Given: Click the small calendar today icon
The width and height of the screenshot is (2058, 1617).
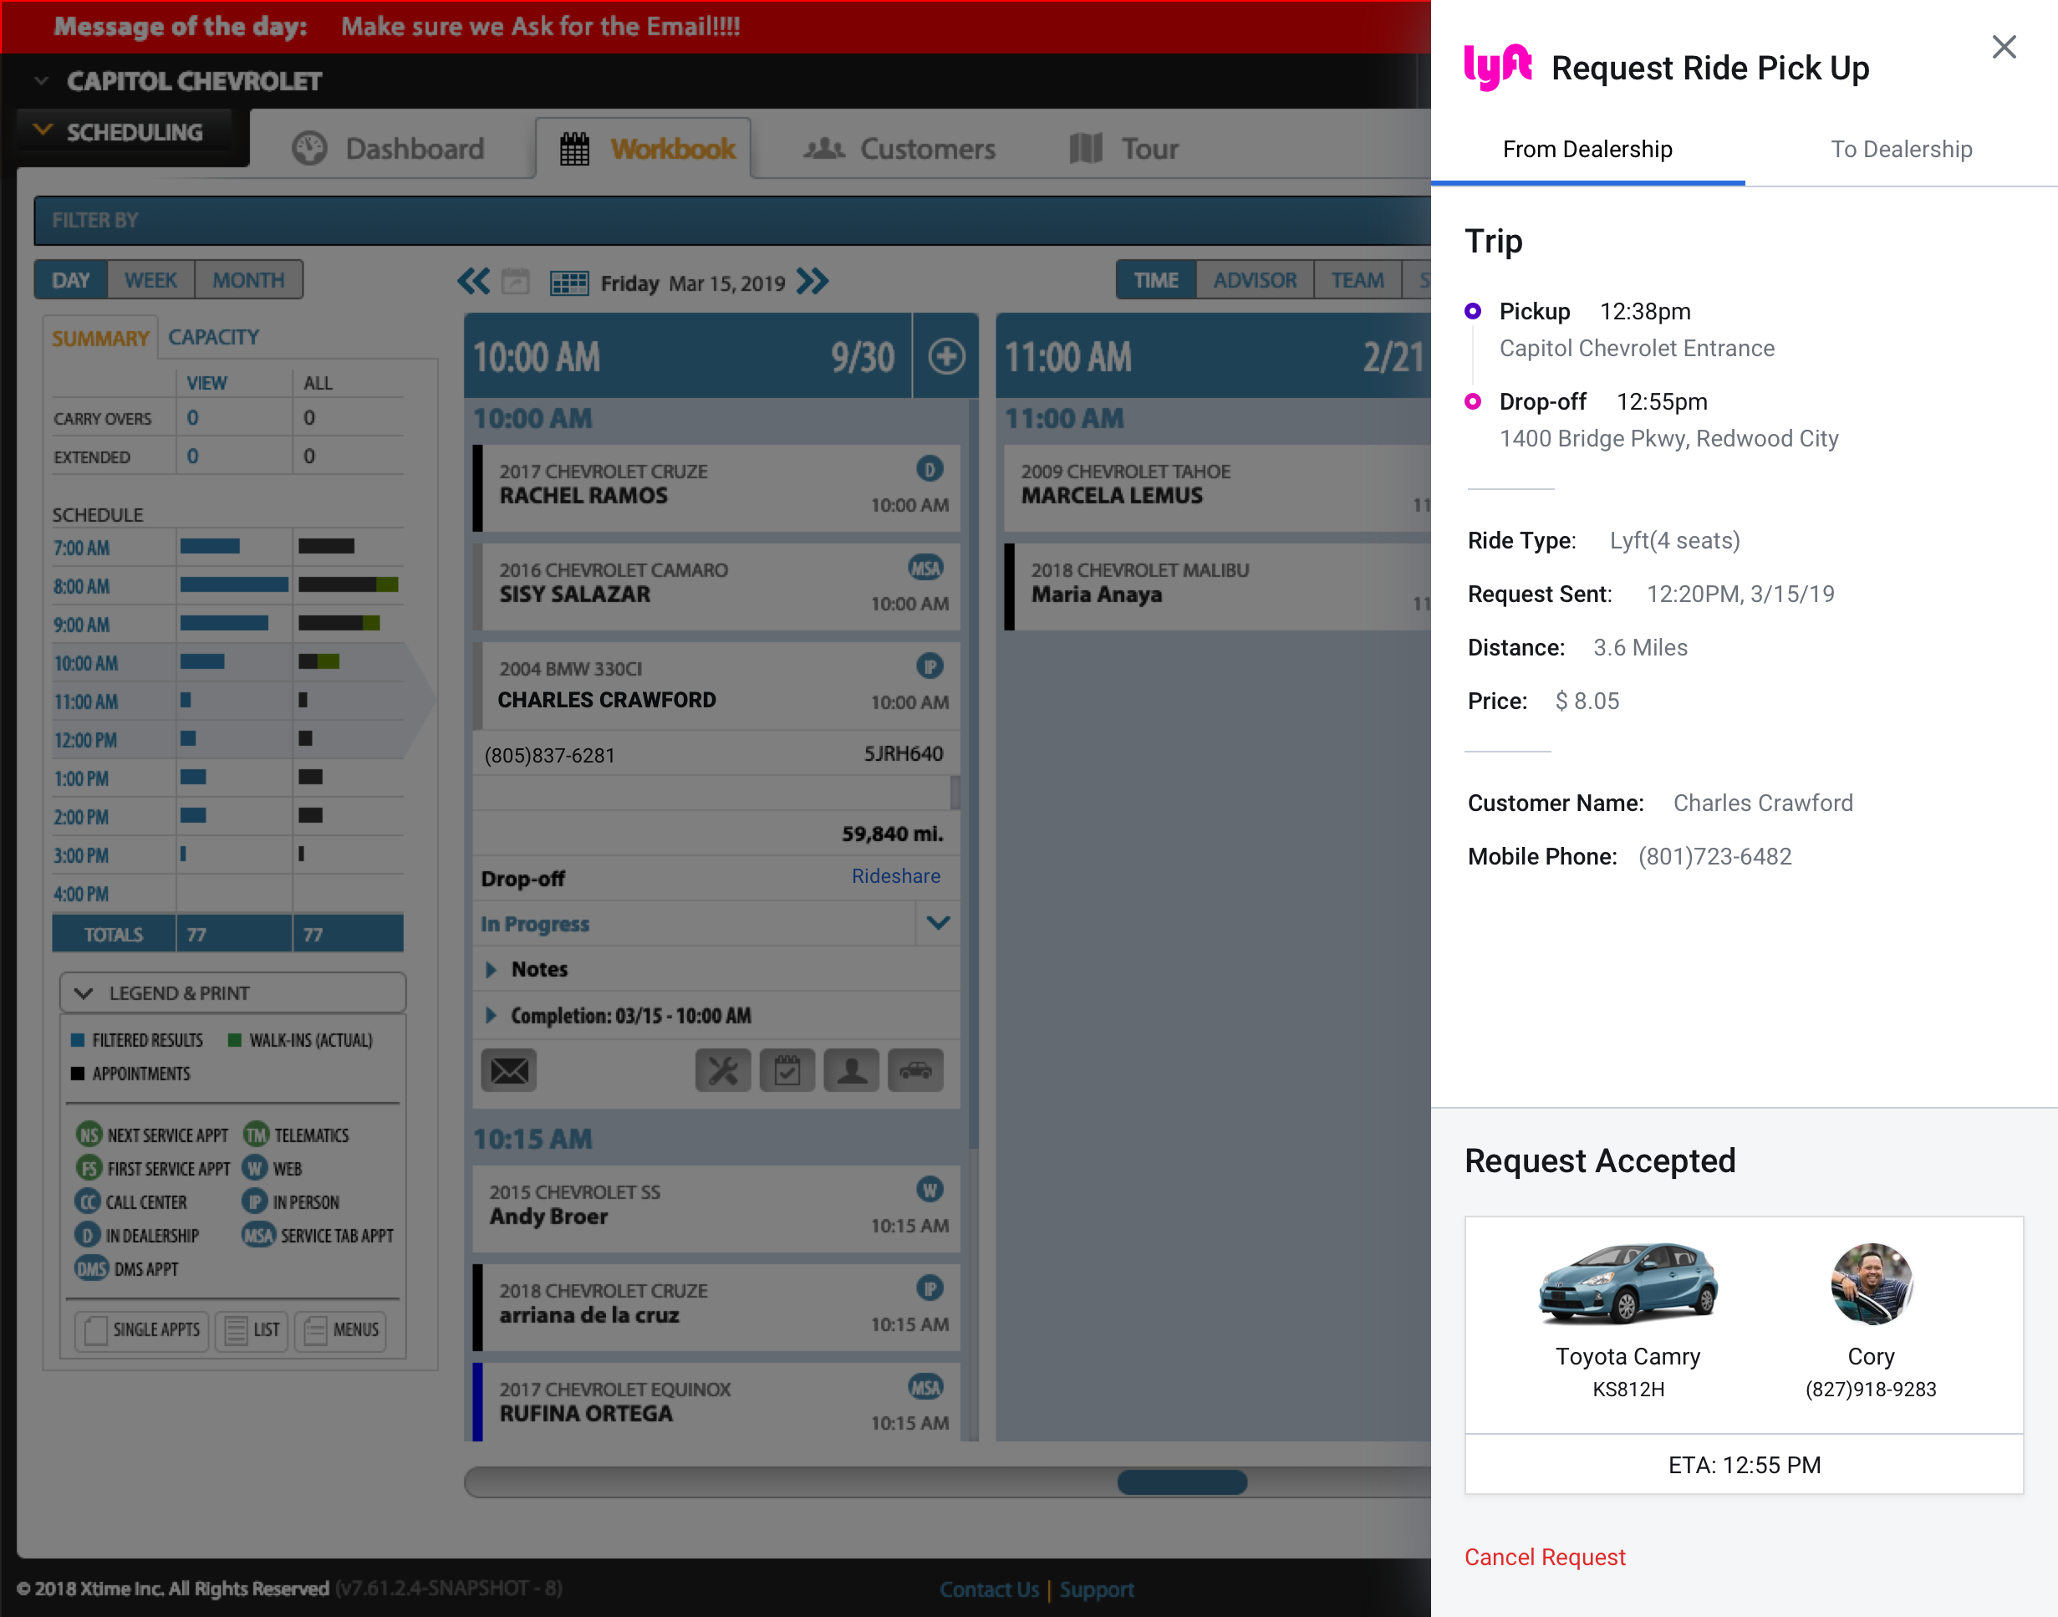Looking at the screenshot, I should (515, 281).
